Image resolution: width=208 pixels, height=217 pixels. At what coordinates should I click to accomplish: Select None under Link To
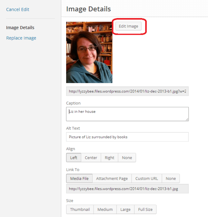[171, 178]
